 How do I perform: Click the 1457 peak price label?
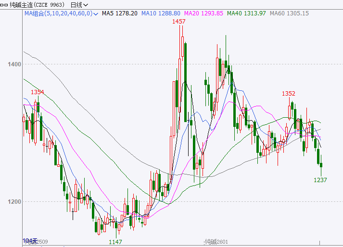[x=179, y=22]
